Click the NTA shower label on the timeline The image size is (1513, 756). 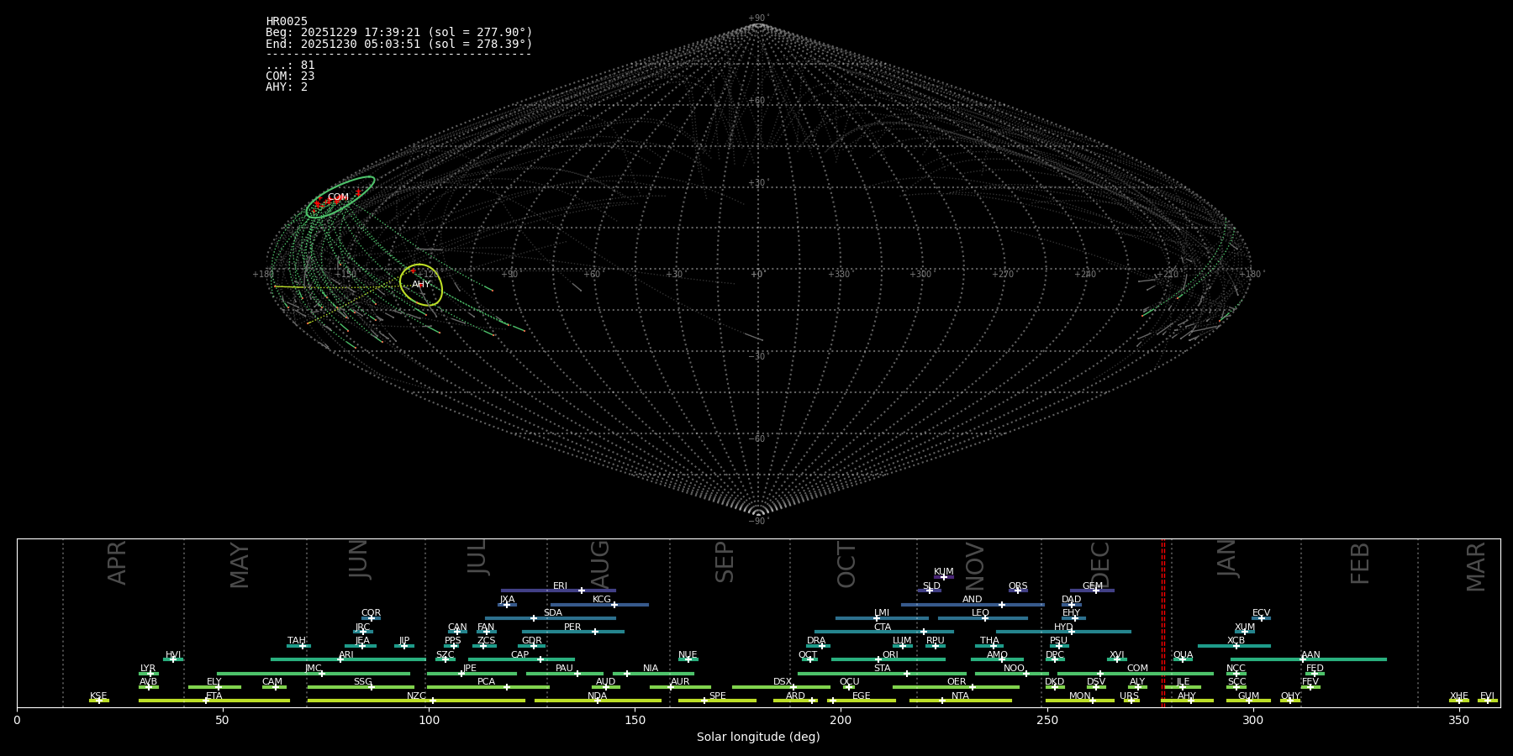tap(960, 696)
